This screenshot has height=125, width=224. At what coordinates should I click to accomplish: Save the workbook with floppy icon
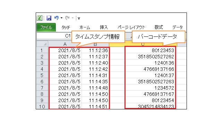(x=49, y=18)
